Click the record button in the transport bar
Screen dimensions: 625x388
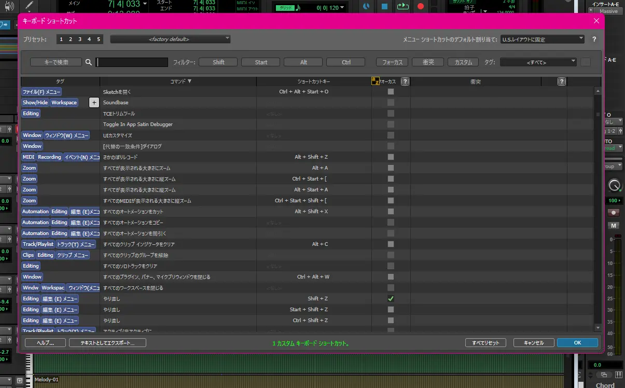point(421,6)
